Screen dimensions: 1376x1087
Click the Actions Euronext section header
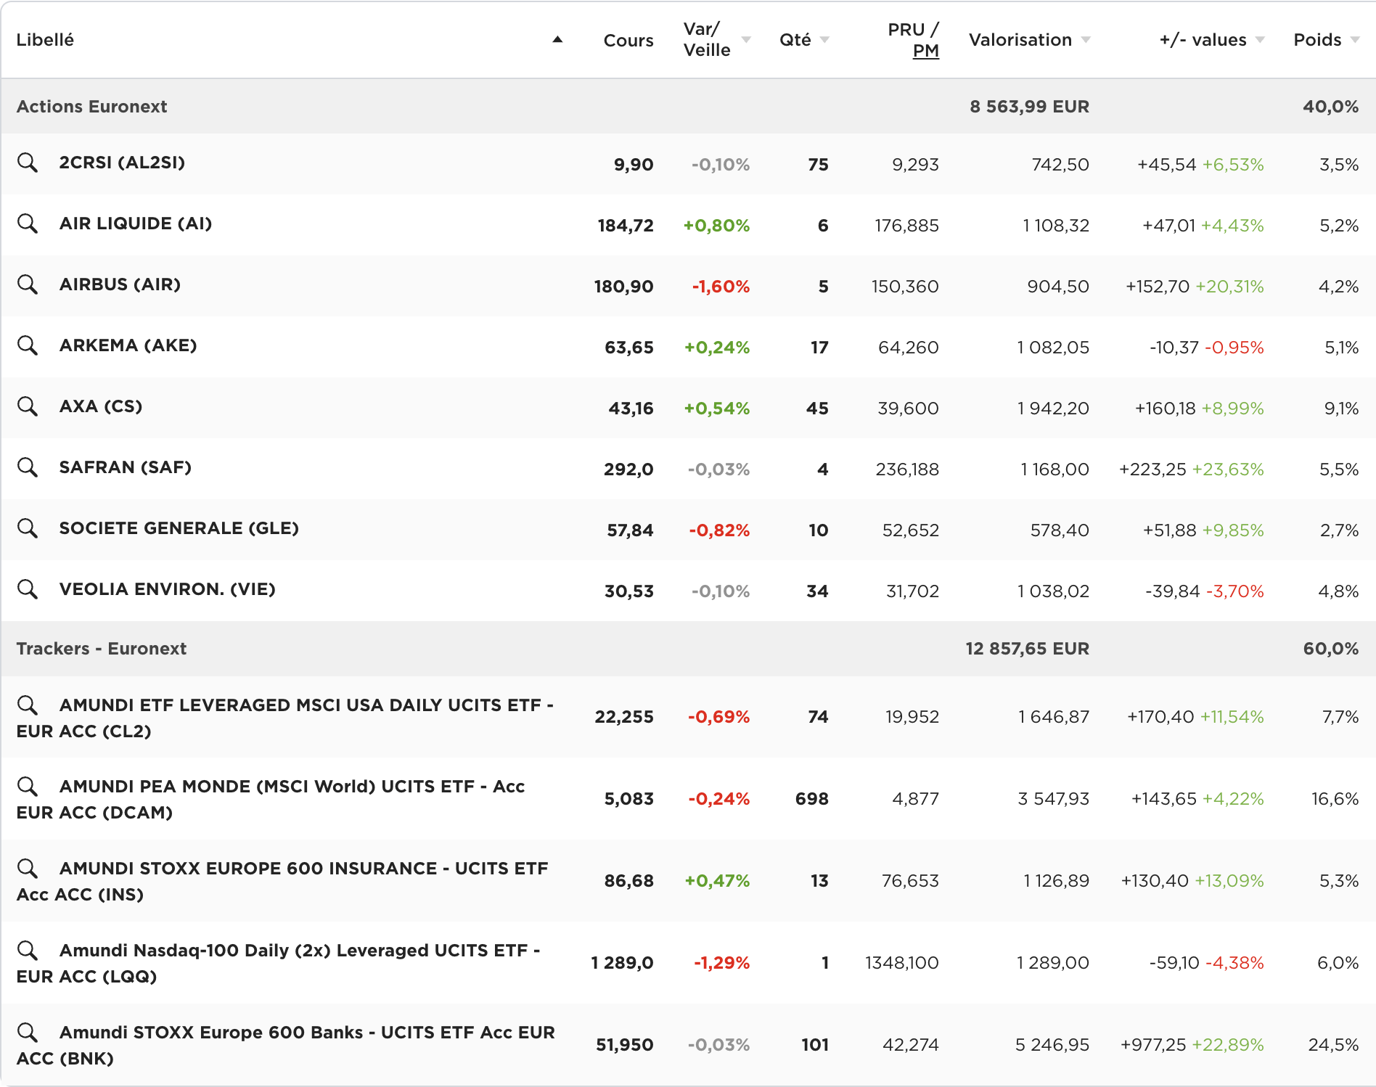91,107
